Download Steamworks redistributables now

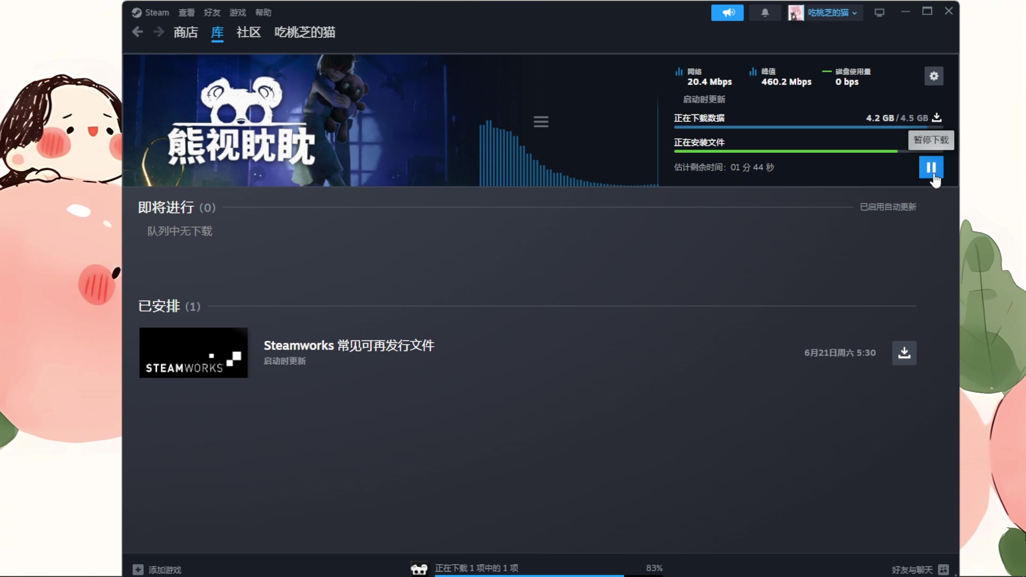[x=904, y=353]
